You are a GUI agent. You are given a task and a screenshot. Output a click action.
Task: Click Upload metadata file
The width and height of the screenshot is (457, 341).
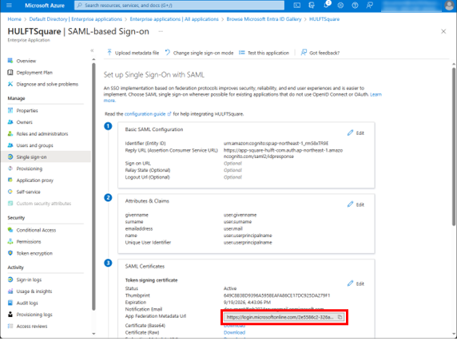point(133,53)
